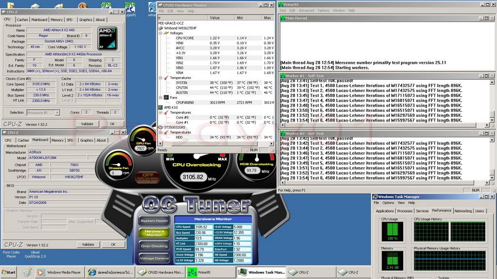497x279 pixels.
Task: Click Validate in the bottom CPU-Z window
Action: pyautogui.click(x=88, y=245)
